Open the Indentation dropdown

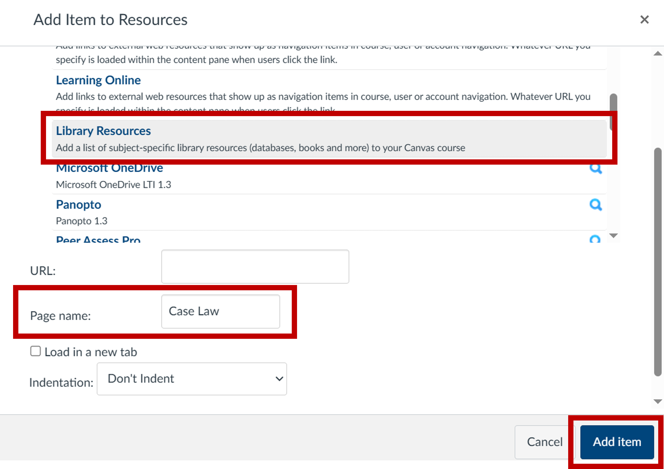[192, 379]
